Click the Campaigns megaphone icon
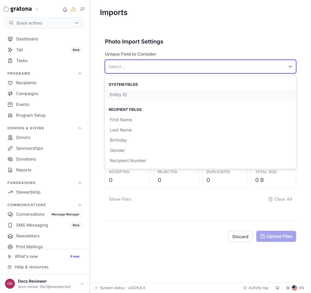Viewport: 311px width, 293px height. tap(10, 94)
